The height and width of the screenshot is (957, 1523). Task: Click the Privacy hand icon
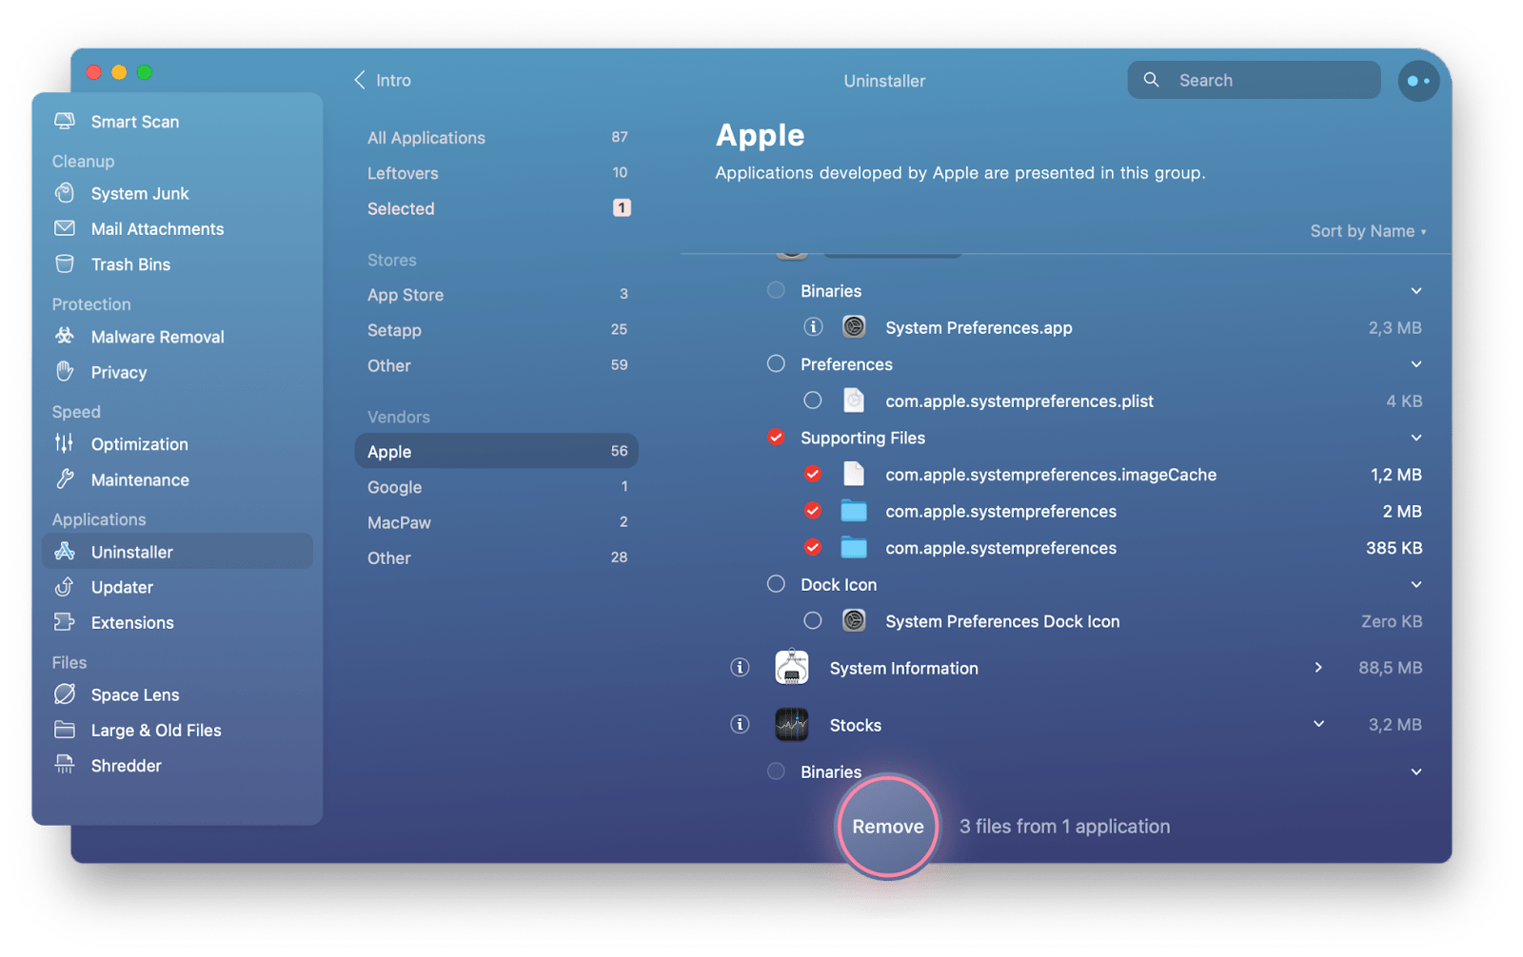(x=65, y=372)
